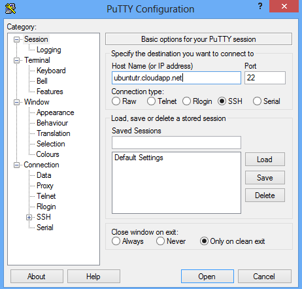Select the Raw connection type
This screenshot has height=289, width=302.
(116, 101)
